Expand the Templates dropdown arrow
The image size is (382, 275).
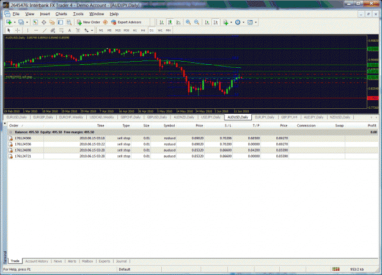click(255, 22)
